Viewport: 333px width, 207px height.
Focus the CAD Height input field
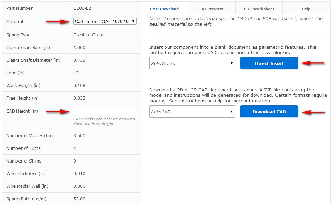click(104, 111)
